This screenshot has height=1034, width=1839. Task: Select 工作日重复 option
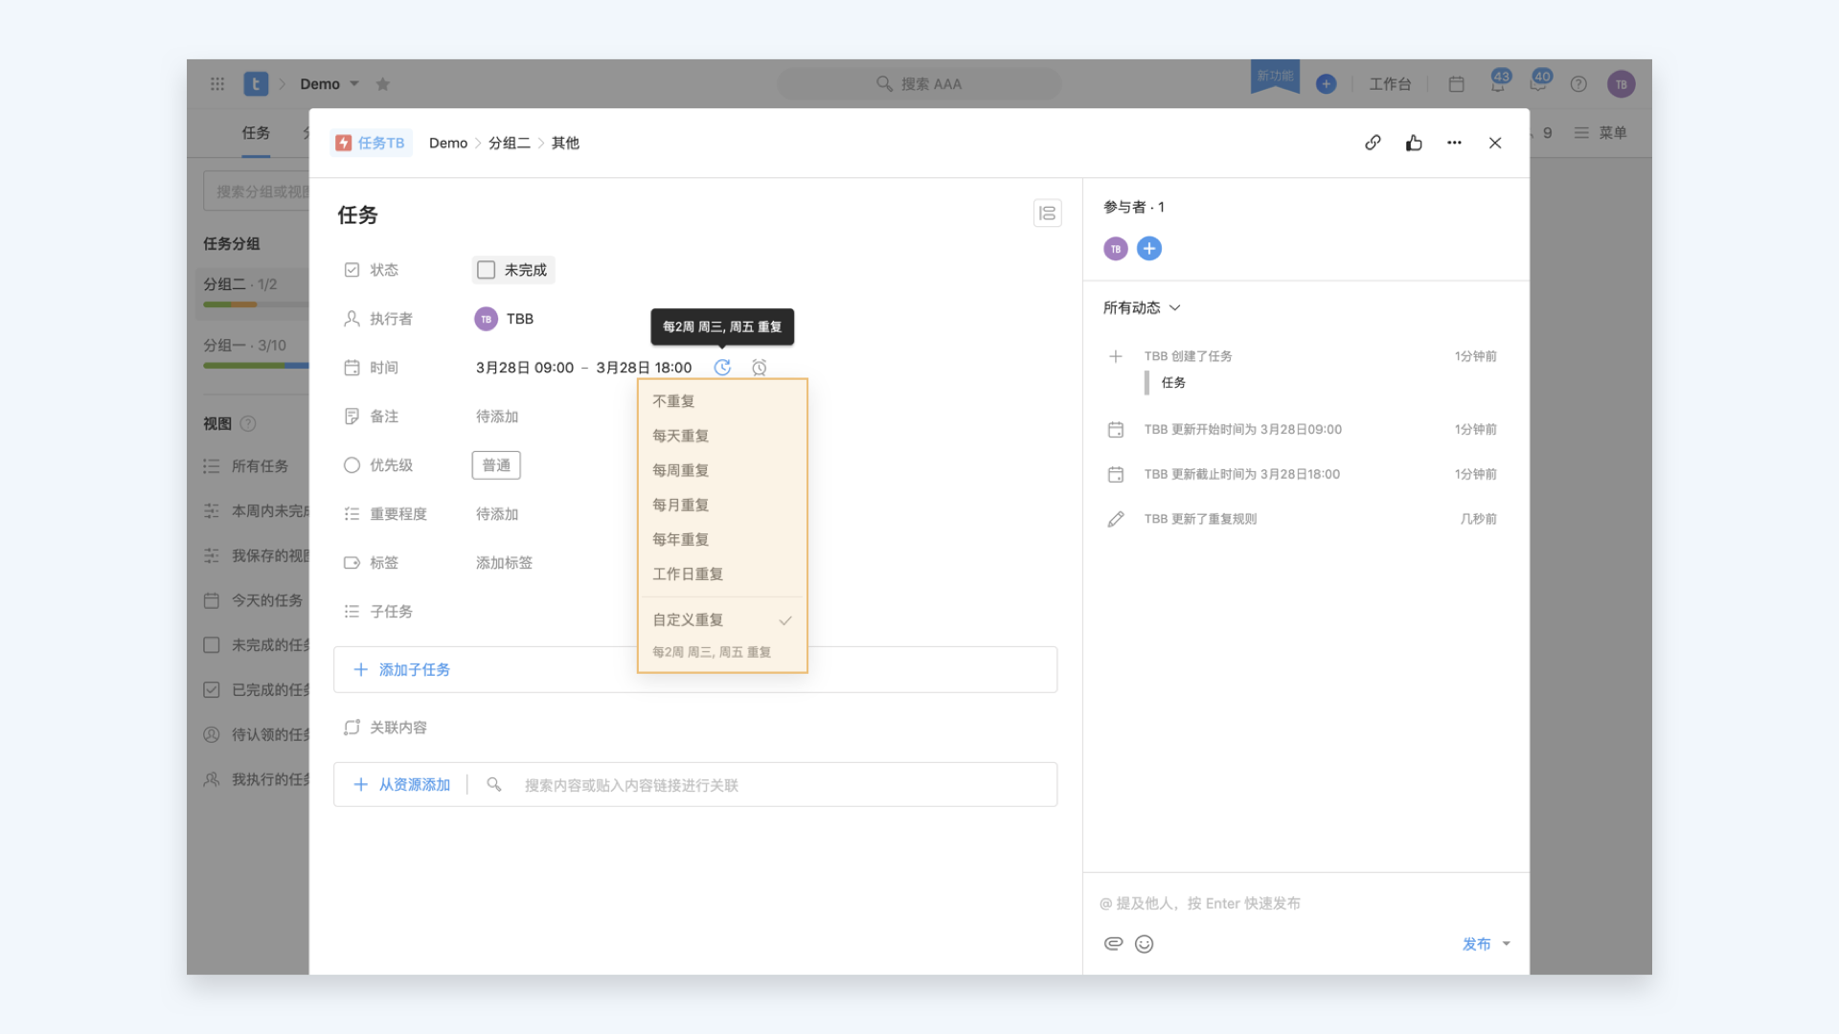tap(722, 573)
